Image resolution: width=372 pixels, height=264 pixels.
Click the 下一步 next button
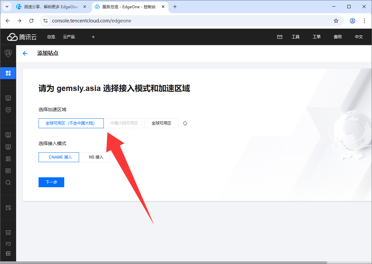51,182
